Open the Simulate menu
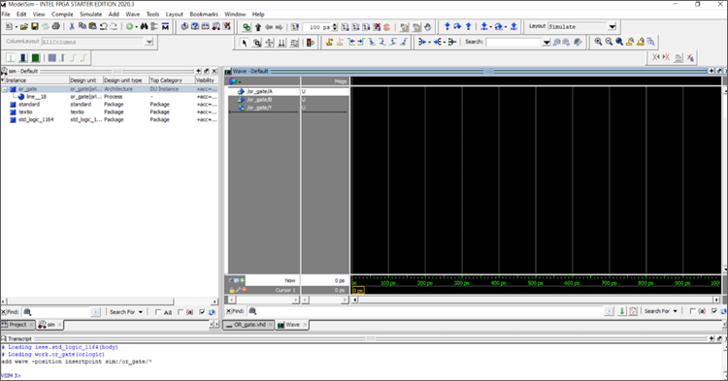Viewport: 728px width, 381px height. pos(90,15)
